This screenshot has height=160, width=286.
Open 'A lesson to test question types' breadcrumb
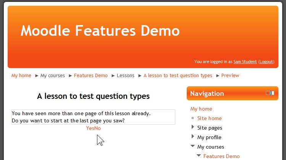[178, 76]
